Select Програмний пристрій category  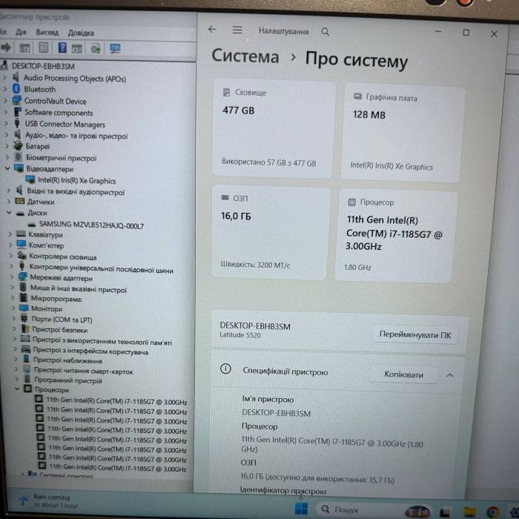(68, 380)
